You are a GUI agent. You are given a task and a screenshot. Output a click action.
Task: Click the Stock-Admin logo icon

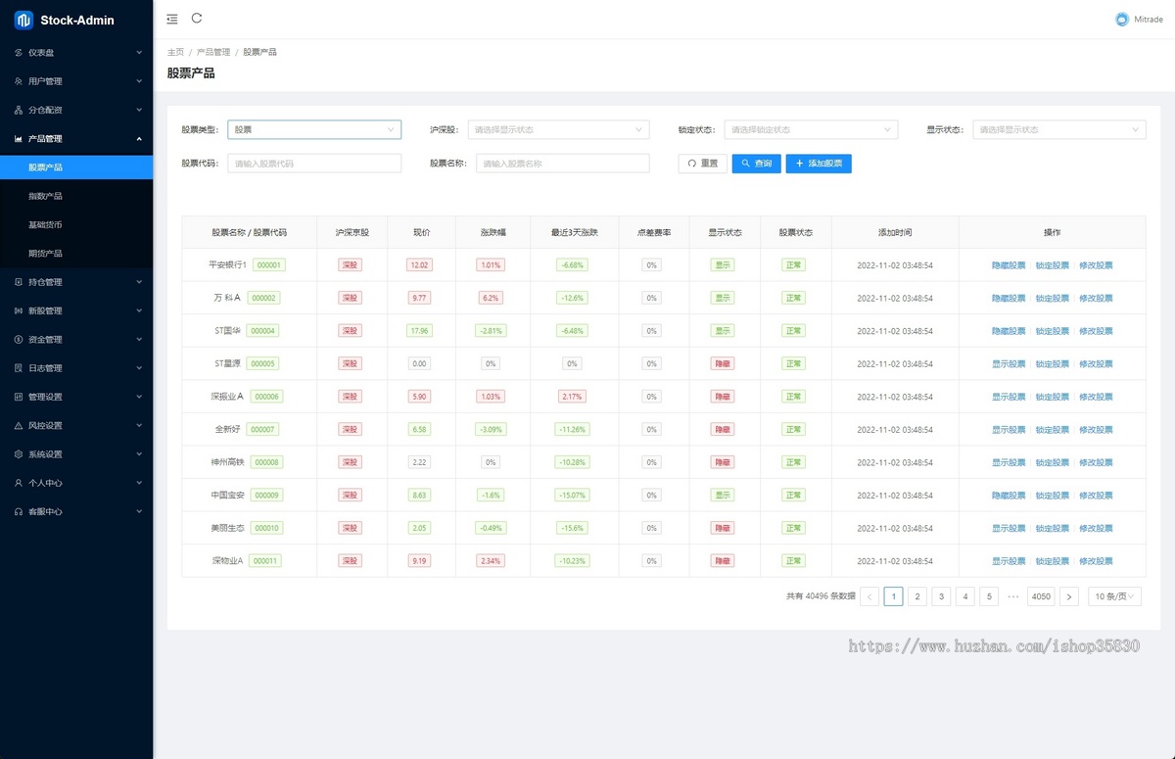(x=23, y=20)
